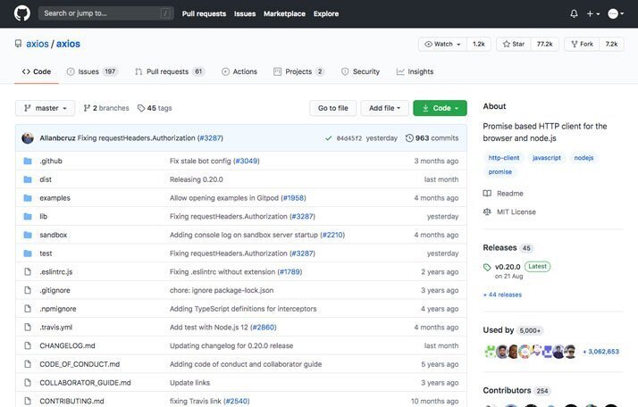
Task: Click the Go to file button
Action: click(x=332, y=108)
